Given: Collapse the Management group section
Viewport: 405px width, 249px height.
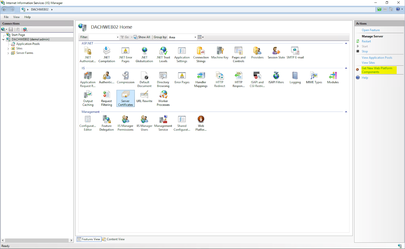Looking at the screenshot, I should tap(346, 112).
